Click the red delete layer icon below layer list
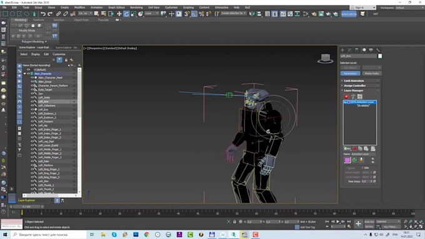This screenshot has height=239, width=425. point(354,149)
